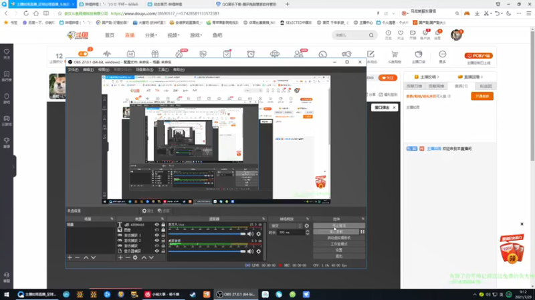Viewport: 535px width, 300px height.
Task: Click the 工作室模式 button
Action: [x=339, y=244]
